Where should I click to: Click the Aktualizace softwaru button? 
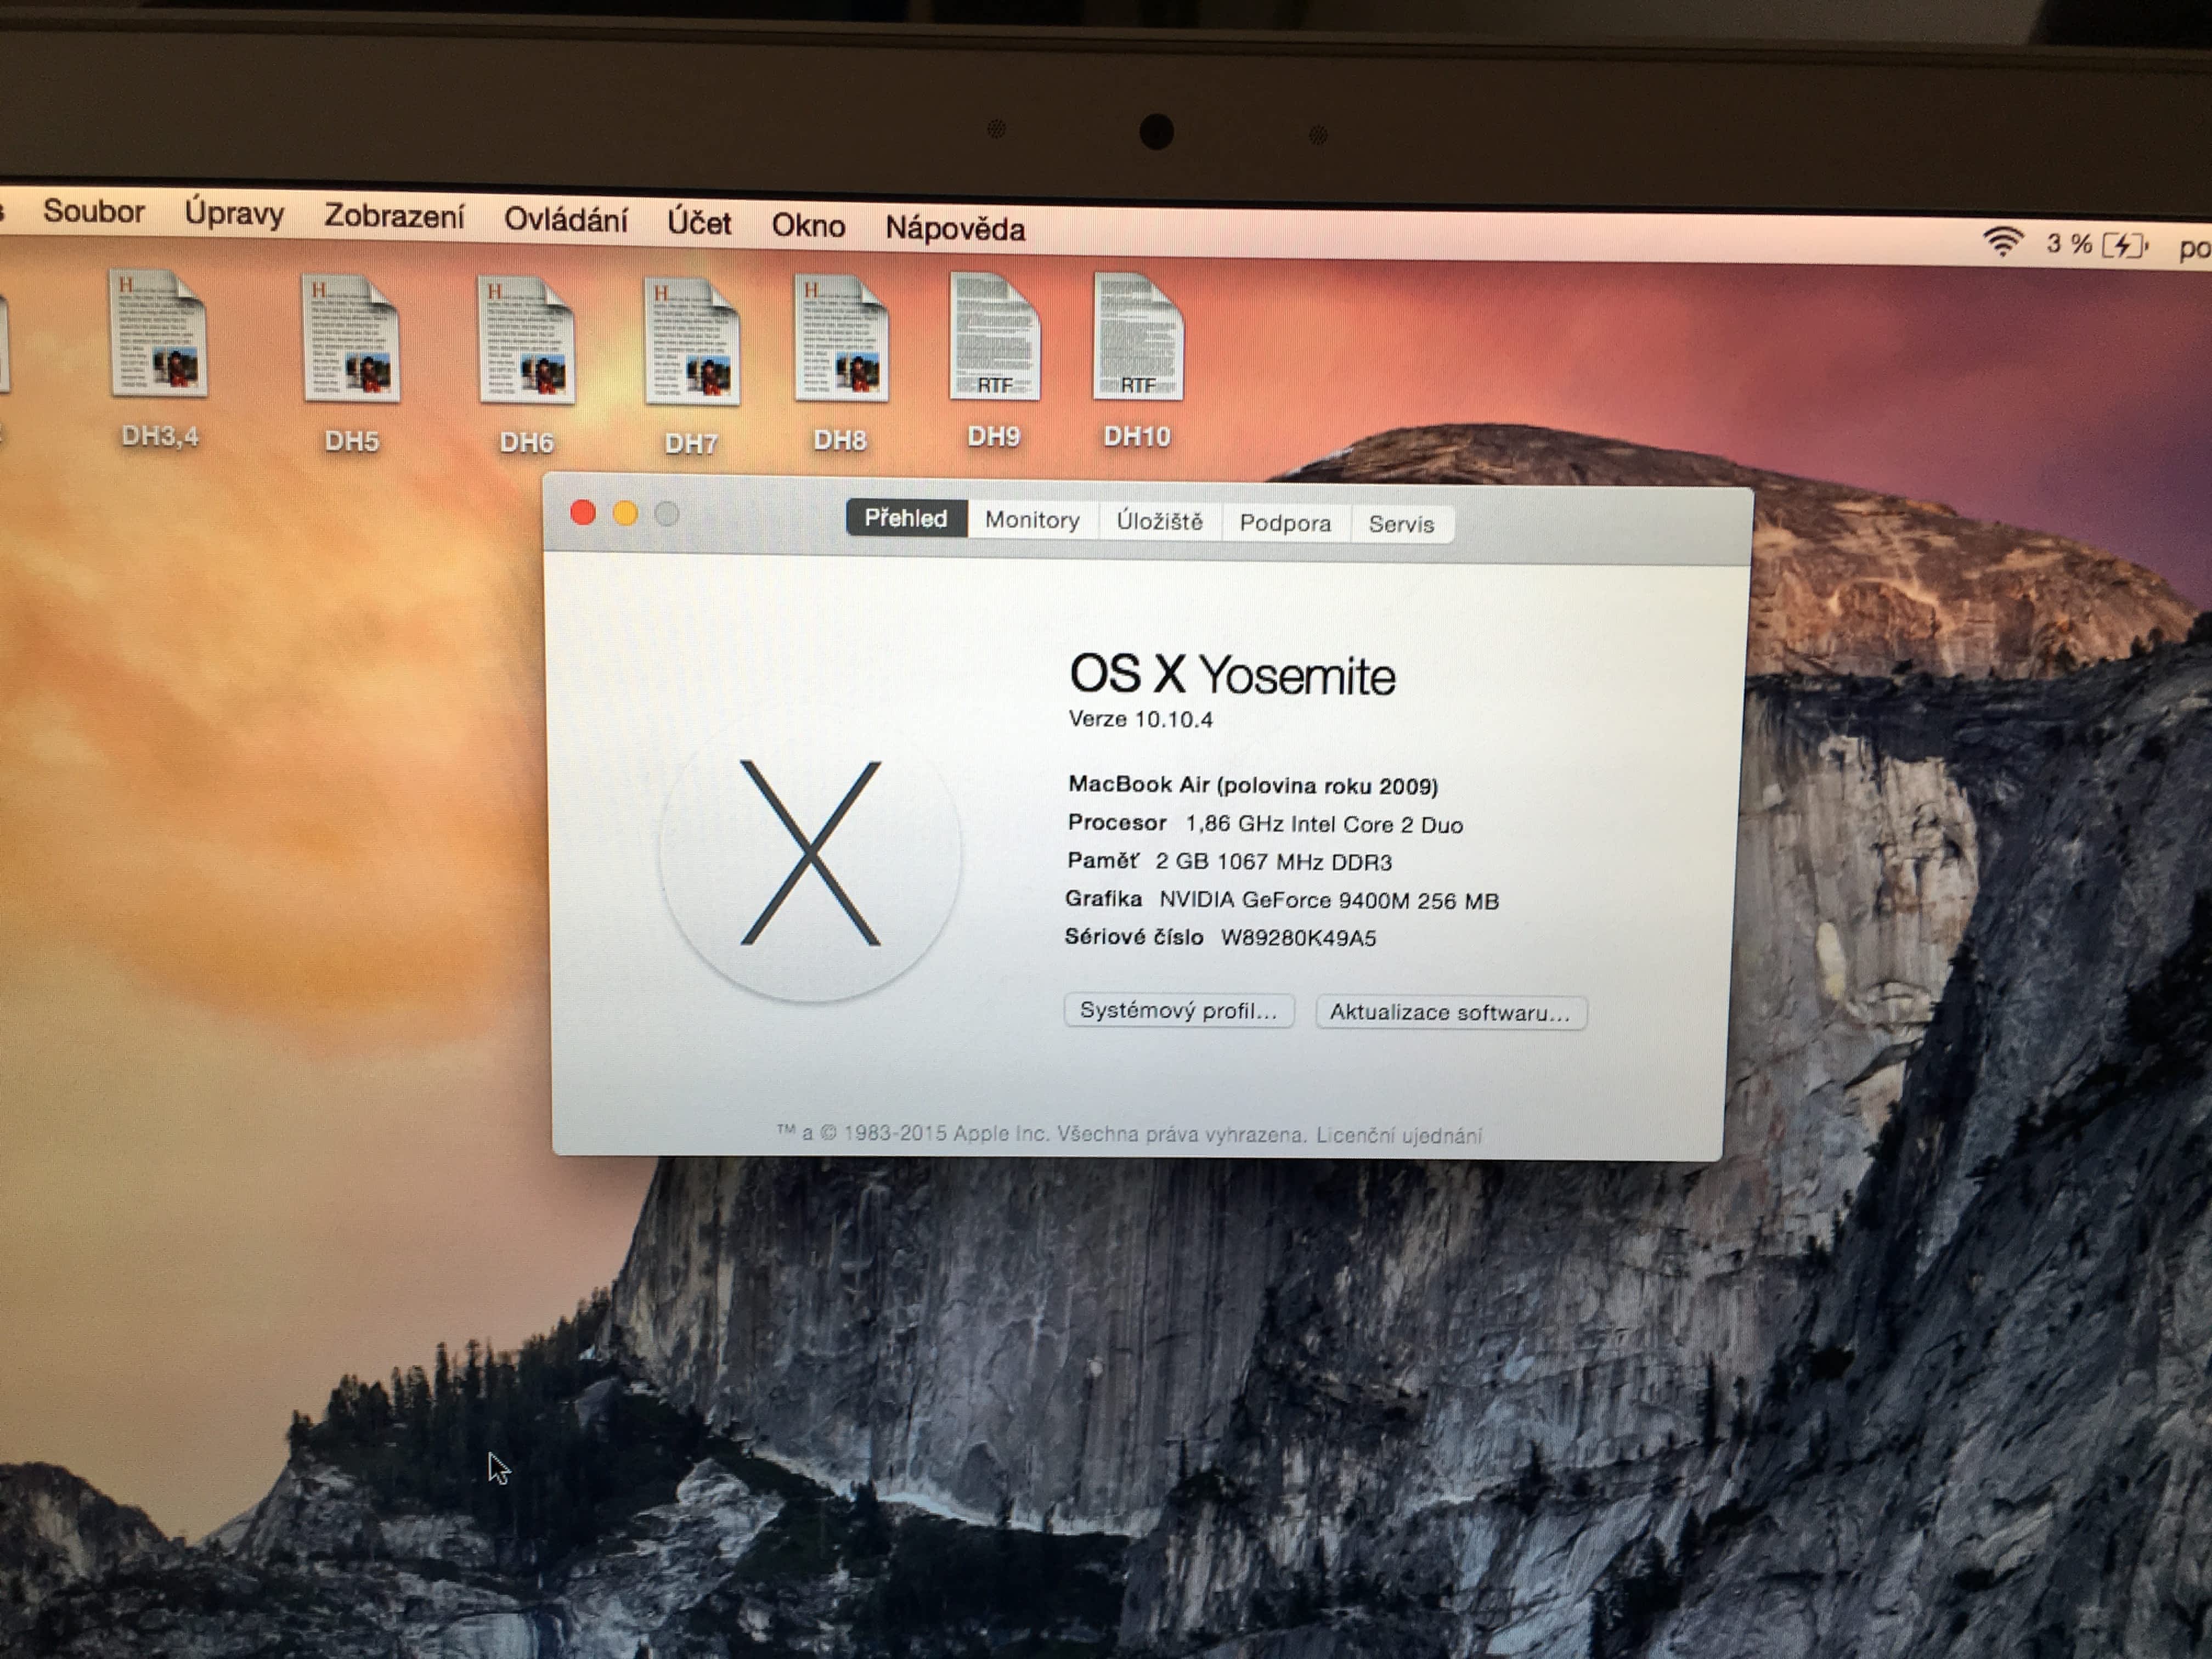tap(1450, 1013)
